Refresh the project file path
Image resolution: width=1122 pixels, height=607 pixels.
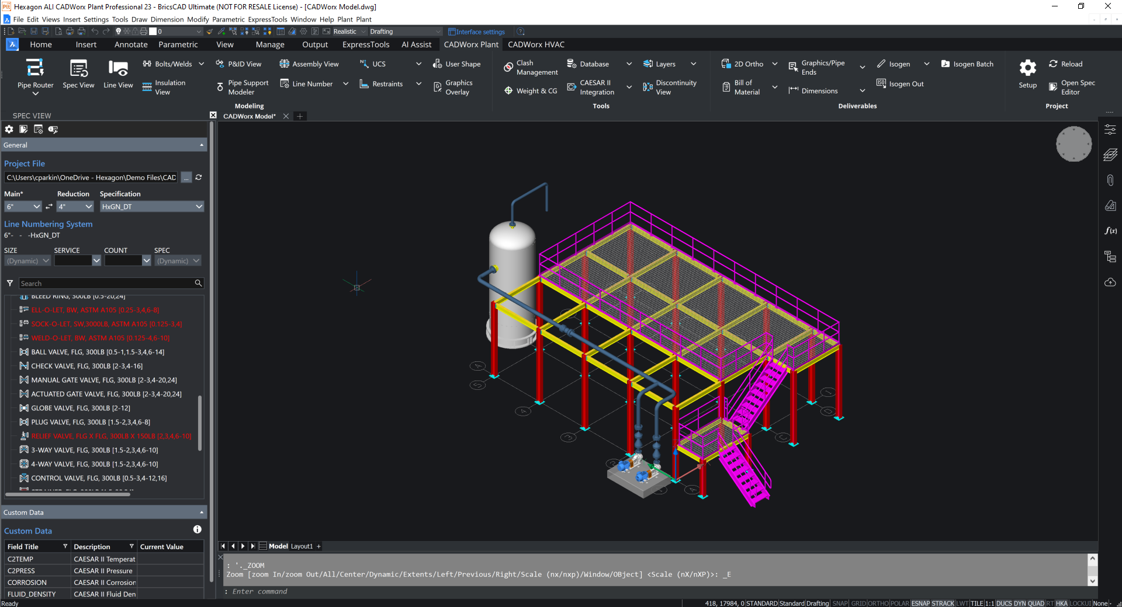[x=199, y=177]
